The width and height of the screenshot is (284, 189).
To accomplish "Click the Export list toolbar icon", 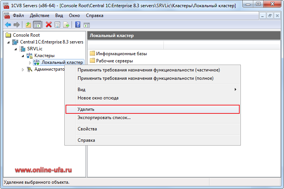I will pos(66,25).
